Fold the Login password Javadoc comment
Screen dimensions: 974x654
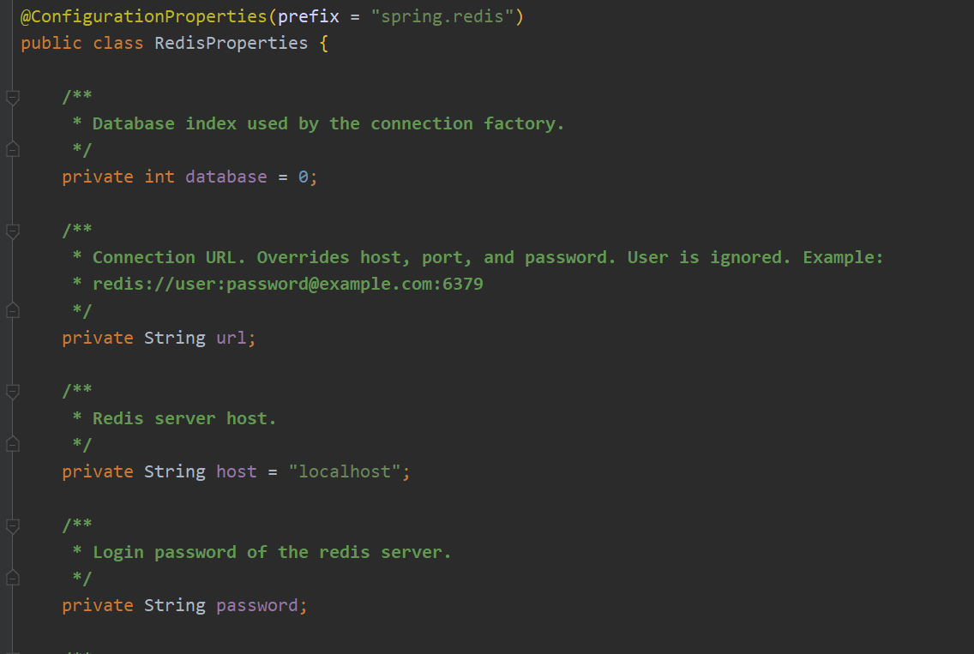pos(12,525)
